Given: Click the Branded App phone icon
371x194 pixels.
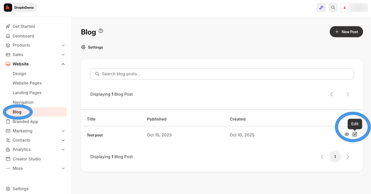Looking at the screenshot, I should pos(8,121).
